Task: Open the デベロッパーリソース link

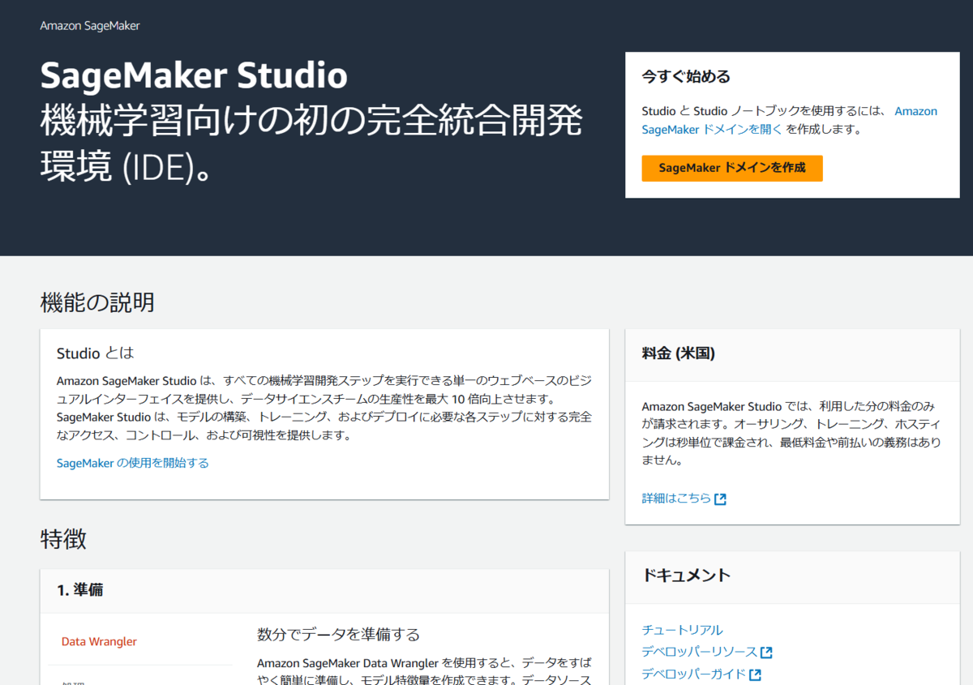Action: [x=699, y=652]
